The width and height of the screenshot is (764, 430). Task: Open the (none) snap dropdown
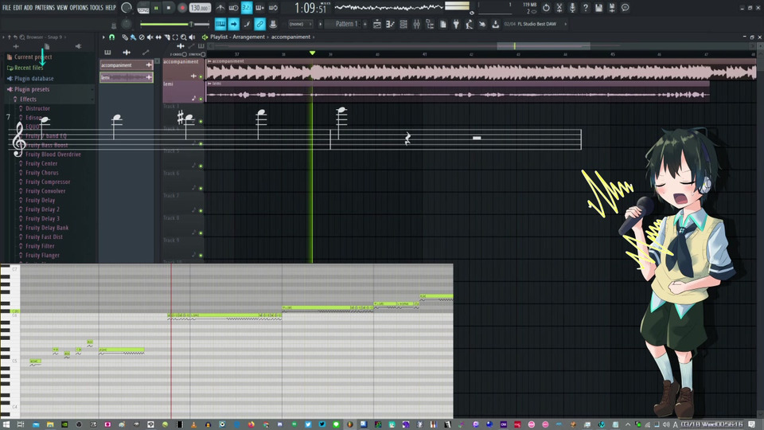[x=300, y=24]
